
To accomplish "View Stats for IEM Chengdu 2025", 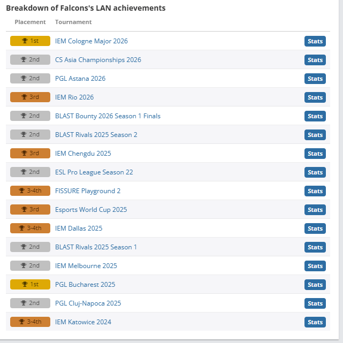I will pos(315,154).
